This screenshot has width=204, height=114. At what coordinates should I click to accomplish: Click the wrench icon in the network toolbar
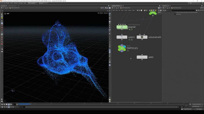(x=138, y=10)
